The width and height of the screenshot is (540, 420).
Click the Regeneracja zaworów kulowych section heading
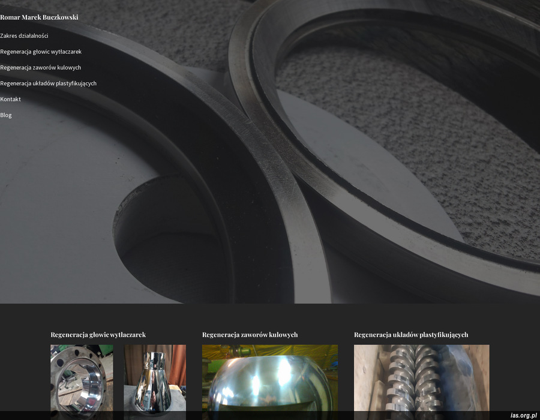[x=250, y=335]
